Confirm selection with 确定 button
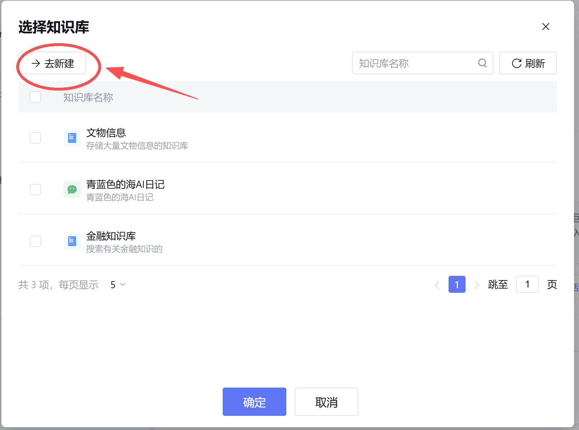 coord(254,402)
